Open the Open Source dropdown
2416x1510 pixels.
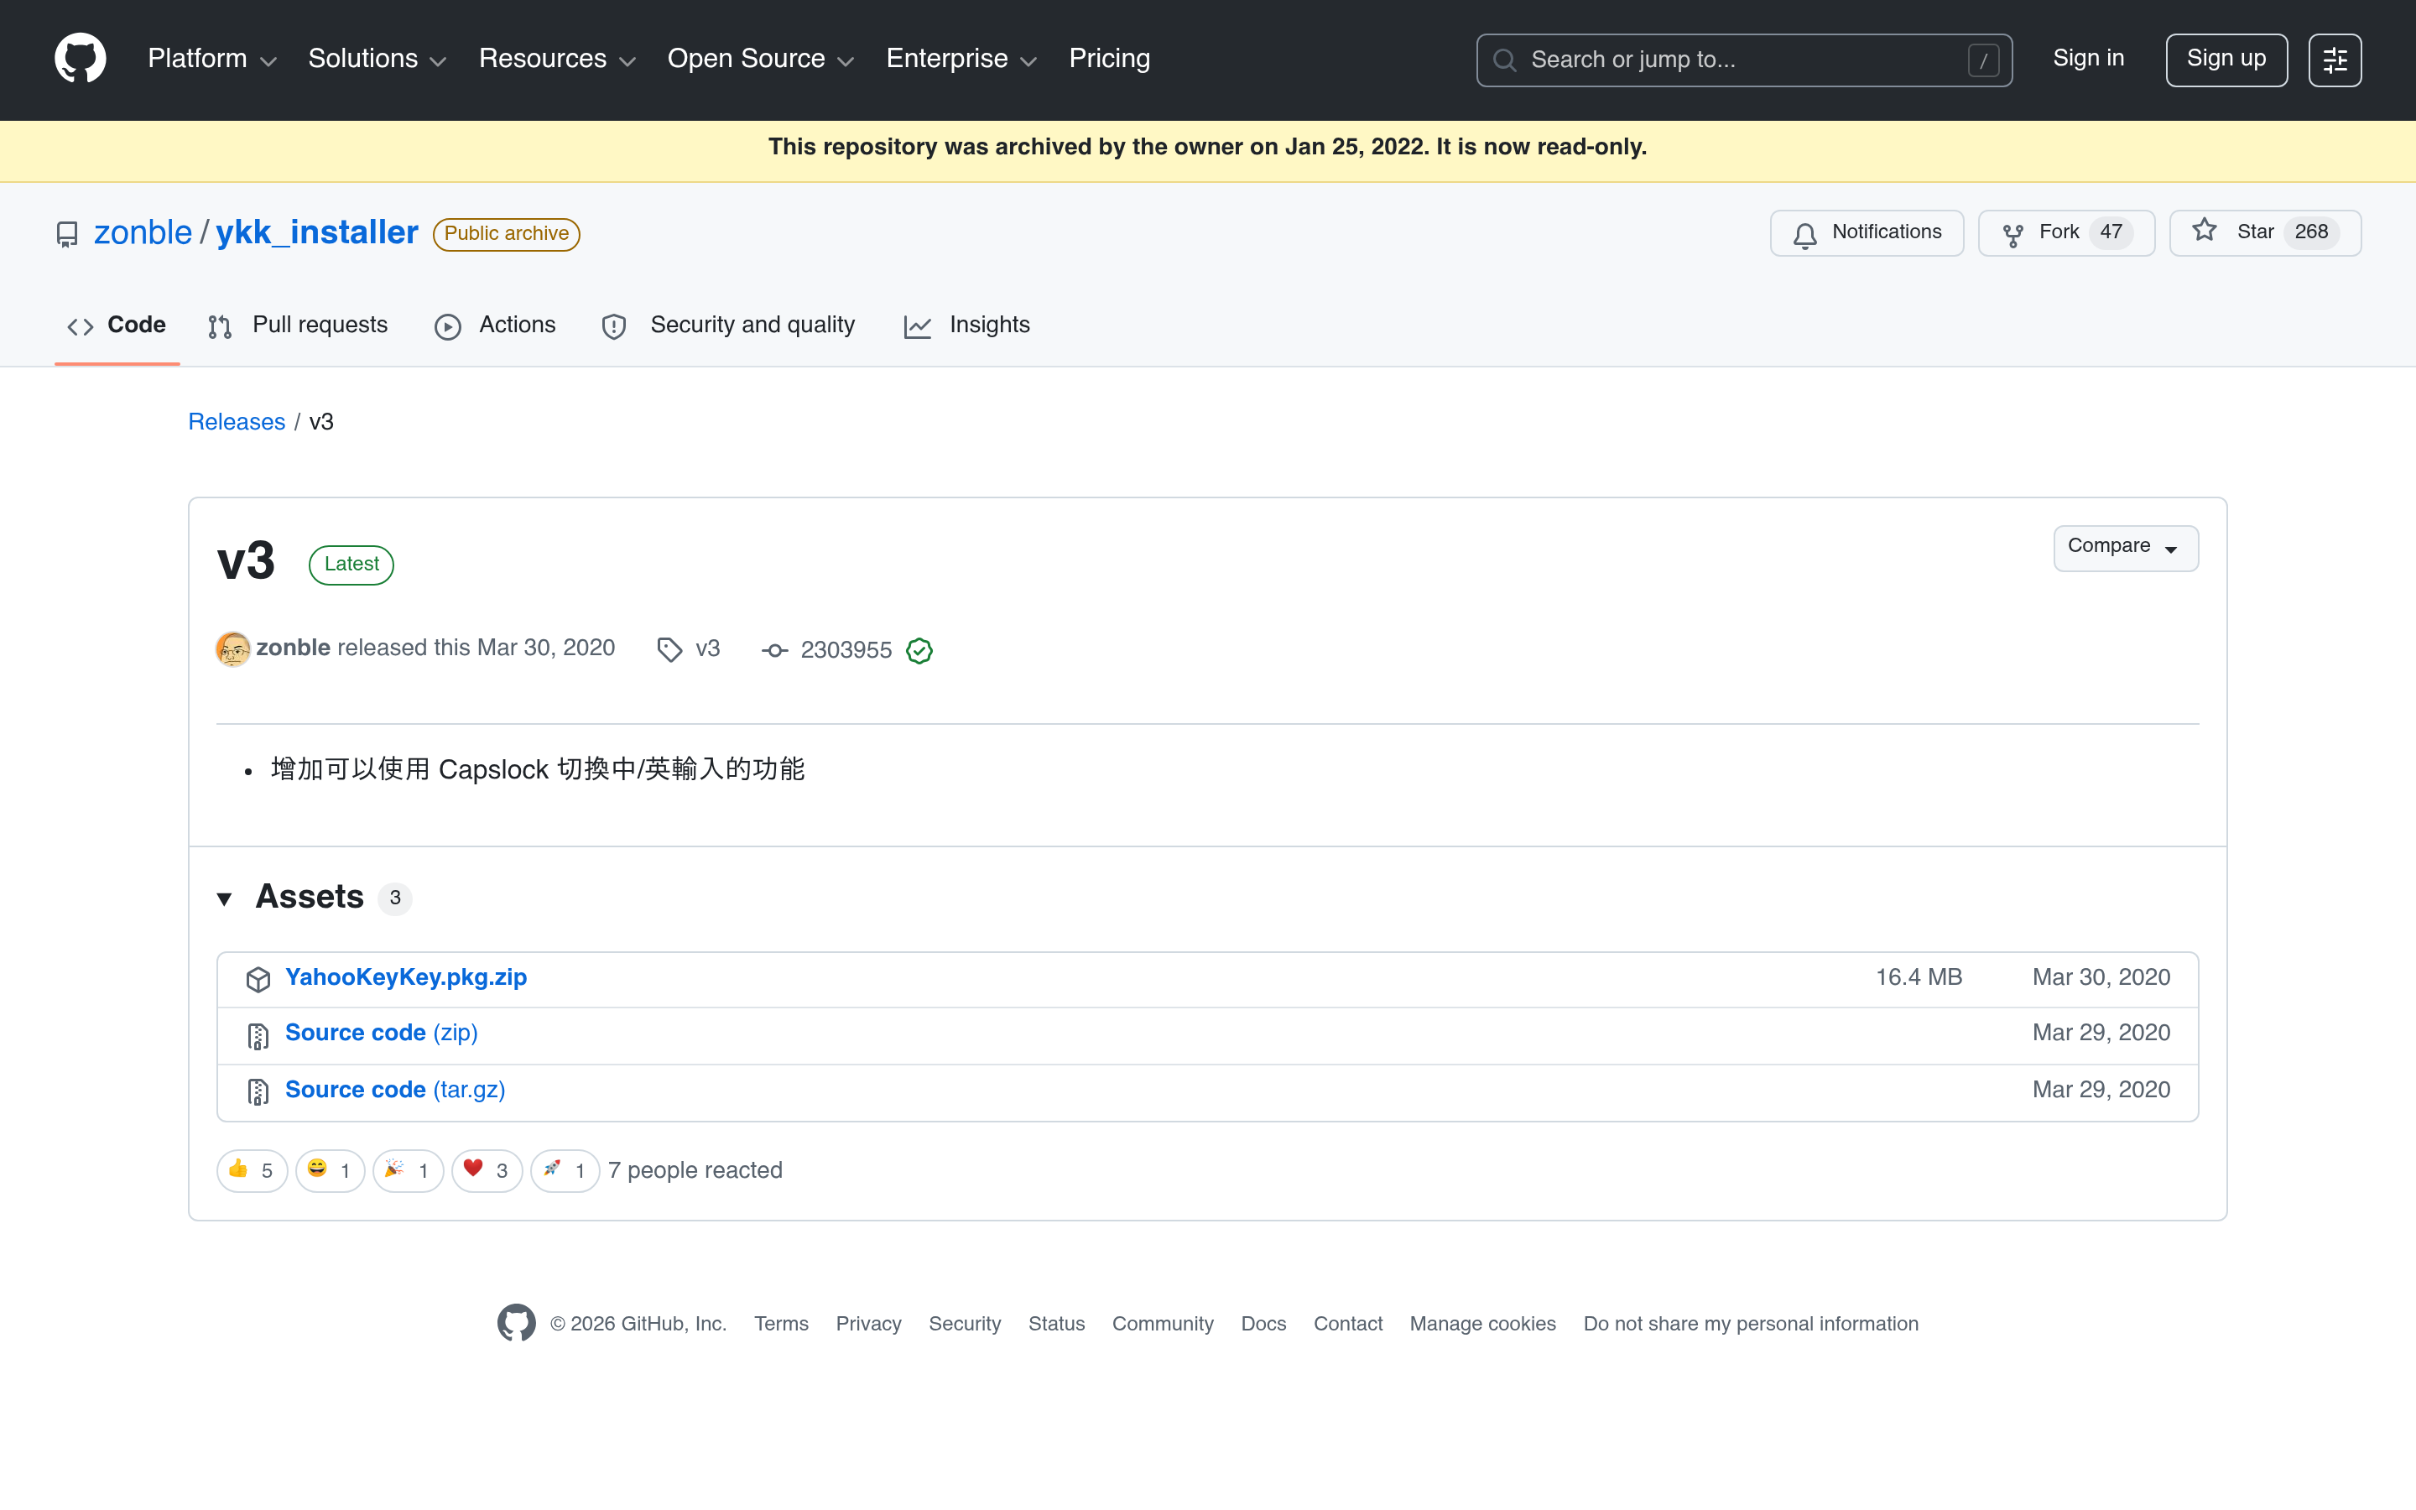761,59
